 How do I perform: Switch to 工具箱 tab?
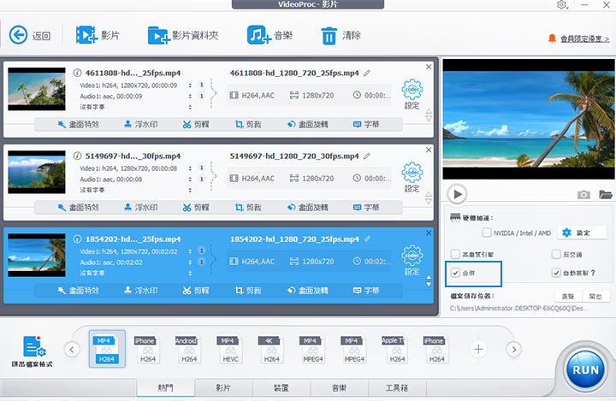[397, 387]
